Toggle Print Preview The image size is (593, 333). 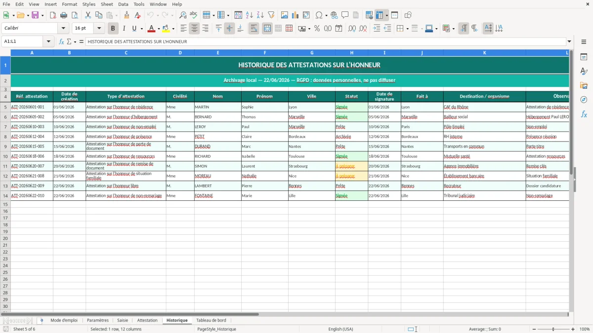pyautogui.click(x=75, y=15)
